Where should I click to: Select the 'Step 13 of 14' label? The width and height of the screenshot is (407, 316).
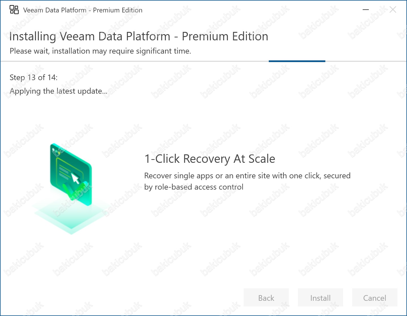coord(34,78)
